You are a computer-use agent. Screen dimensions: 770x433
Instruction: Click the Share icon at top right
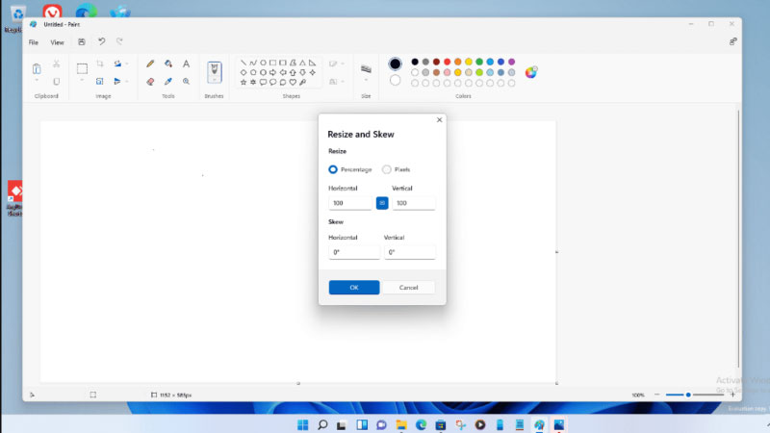pyautogui.click(x=732, y=41)
